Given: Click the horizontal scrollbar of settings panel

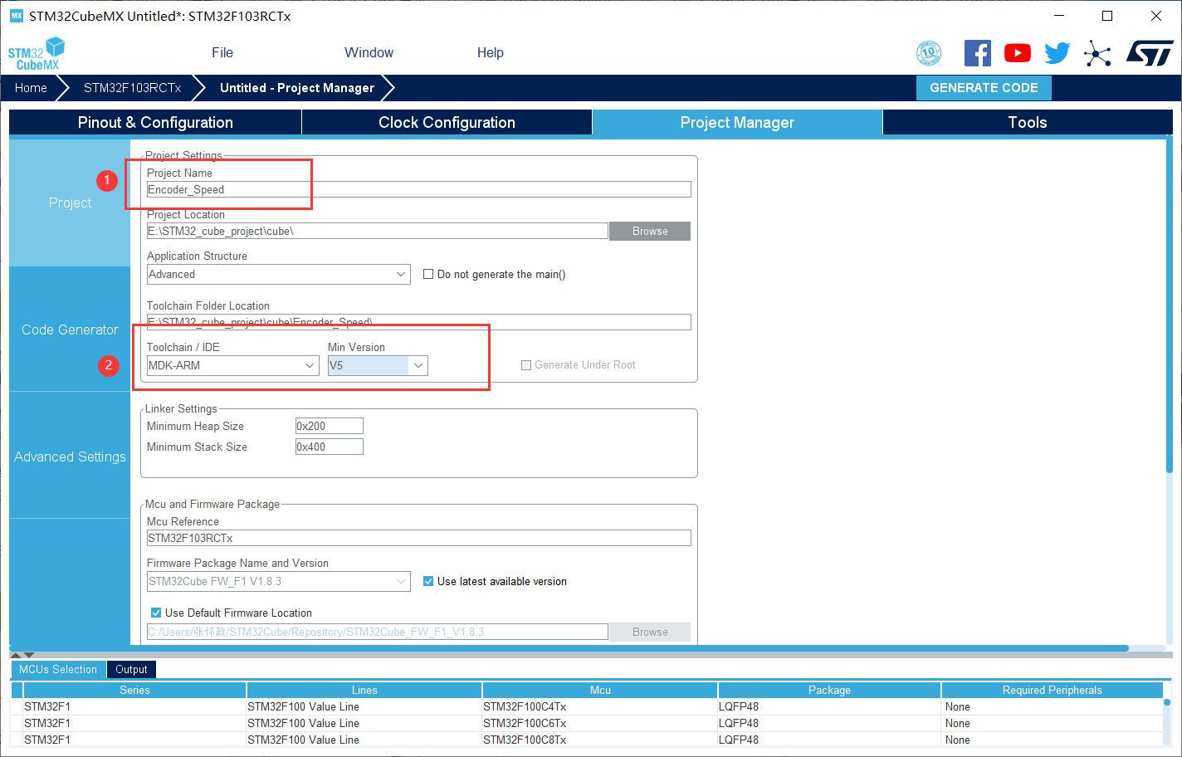Looking at the screenshot, I should point(569,648).
